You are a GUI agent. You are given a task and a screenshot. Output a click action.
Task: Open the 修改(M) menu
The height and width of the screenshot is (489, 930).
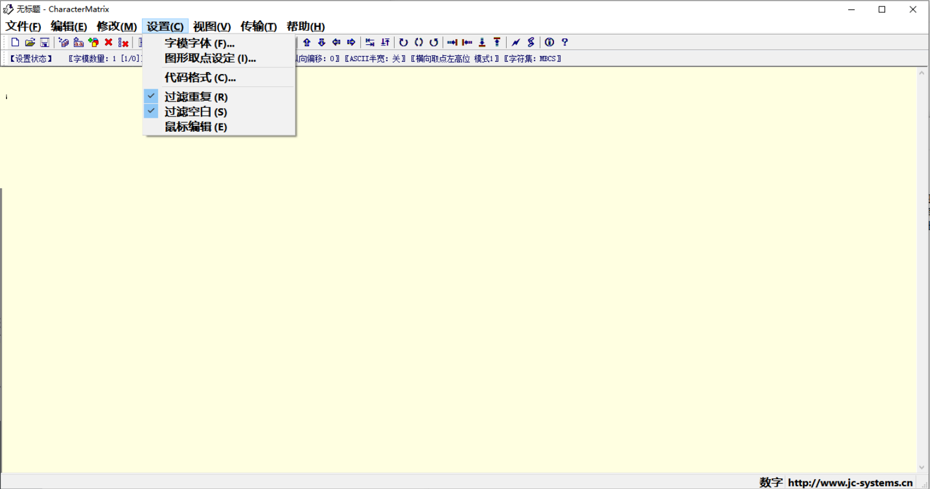click(117, 26)
